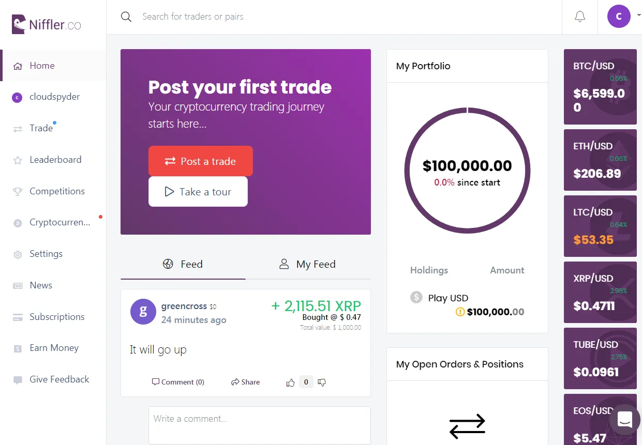Select the BTC/USD price card
The height and width of the screenshot is (445, 642).
[600, 87]
